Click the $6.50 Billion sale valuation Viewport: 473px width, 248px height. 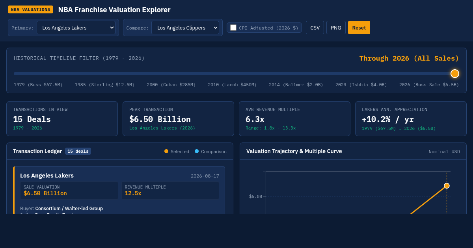click(45, 193)
